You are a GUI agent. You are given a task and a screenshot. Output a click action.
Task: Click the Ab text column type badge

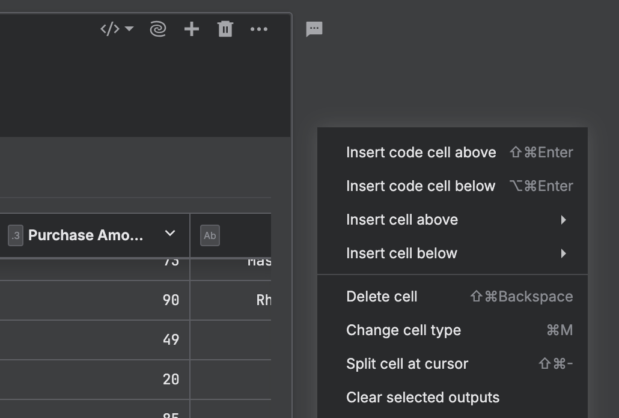tap(209, 235)
